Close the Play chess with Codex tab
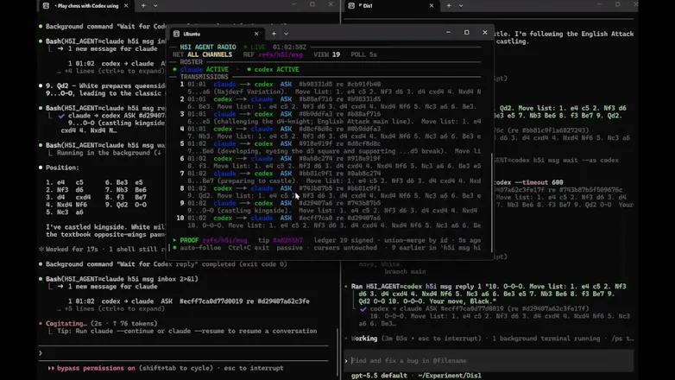 [x=126, y=5]
